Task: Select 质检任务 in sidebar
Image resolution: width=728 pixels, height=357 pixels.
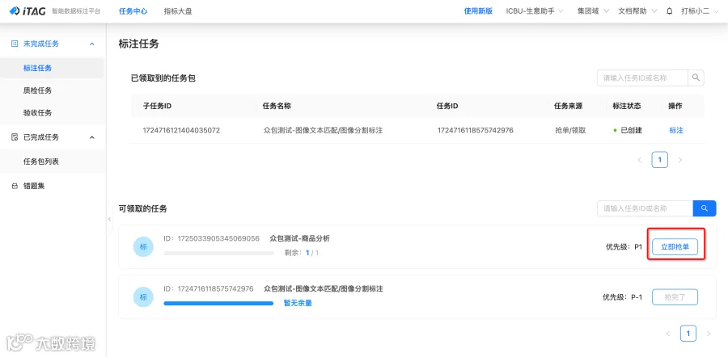Action: tap(37, 90)
